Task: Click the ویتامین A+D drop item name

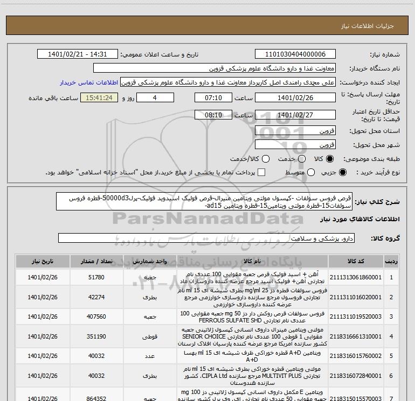Action: [252, 356]
